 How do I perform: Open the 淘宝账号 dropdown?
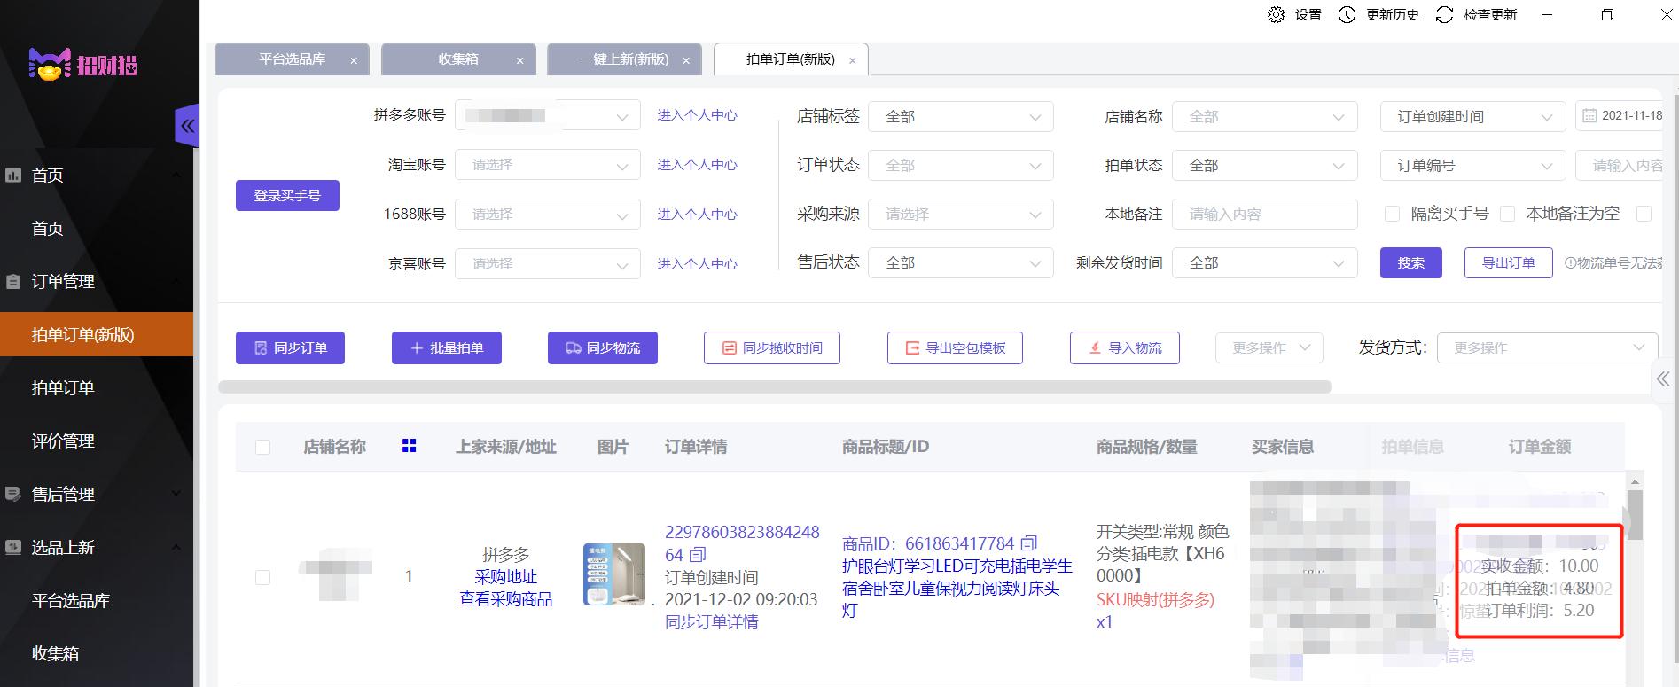click(548, 165)
